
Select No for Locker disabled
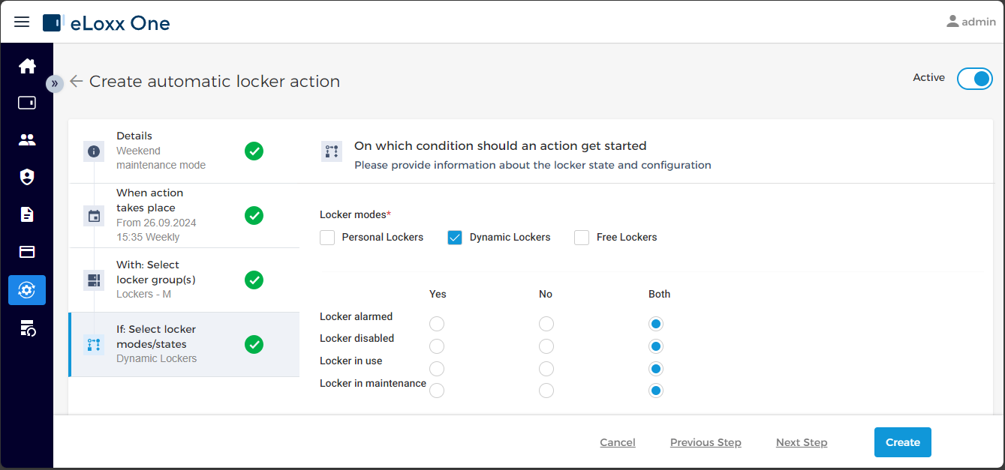click(546, 346)
